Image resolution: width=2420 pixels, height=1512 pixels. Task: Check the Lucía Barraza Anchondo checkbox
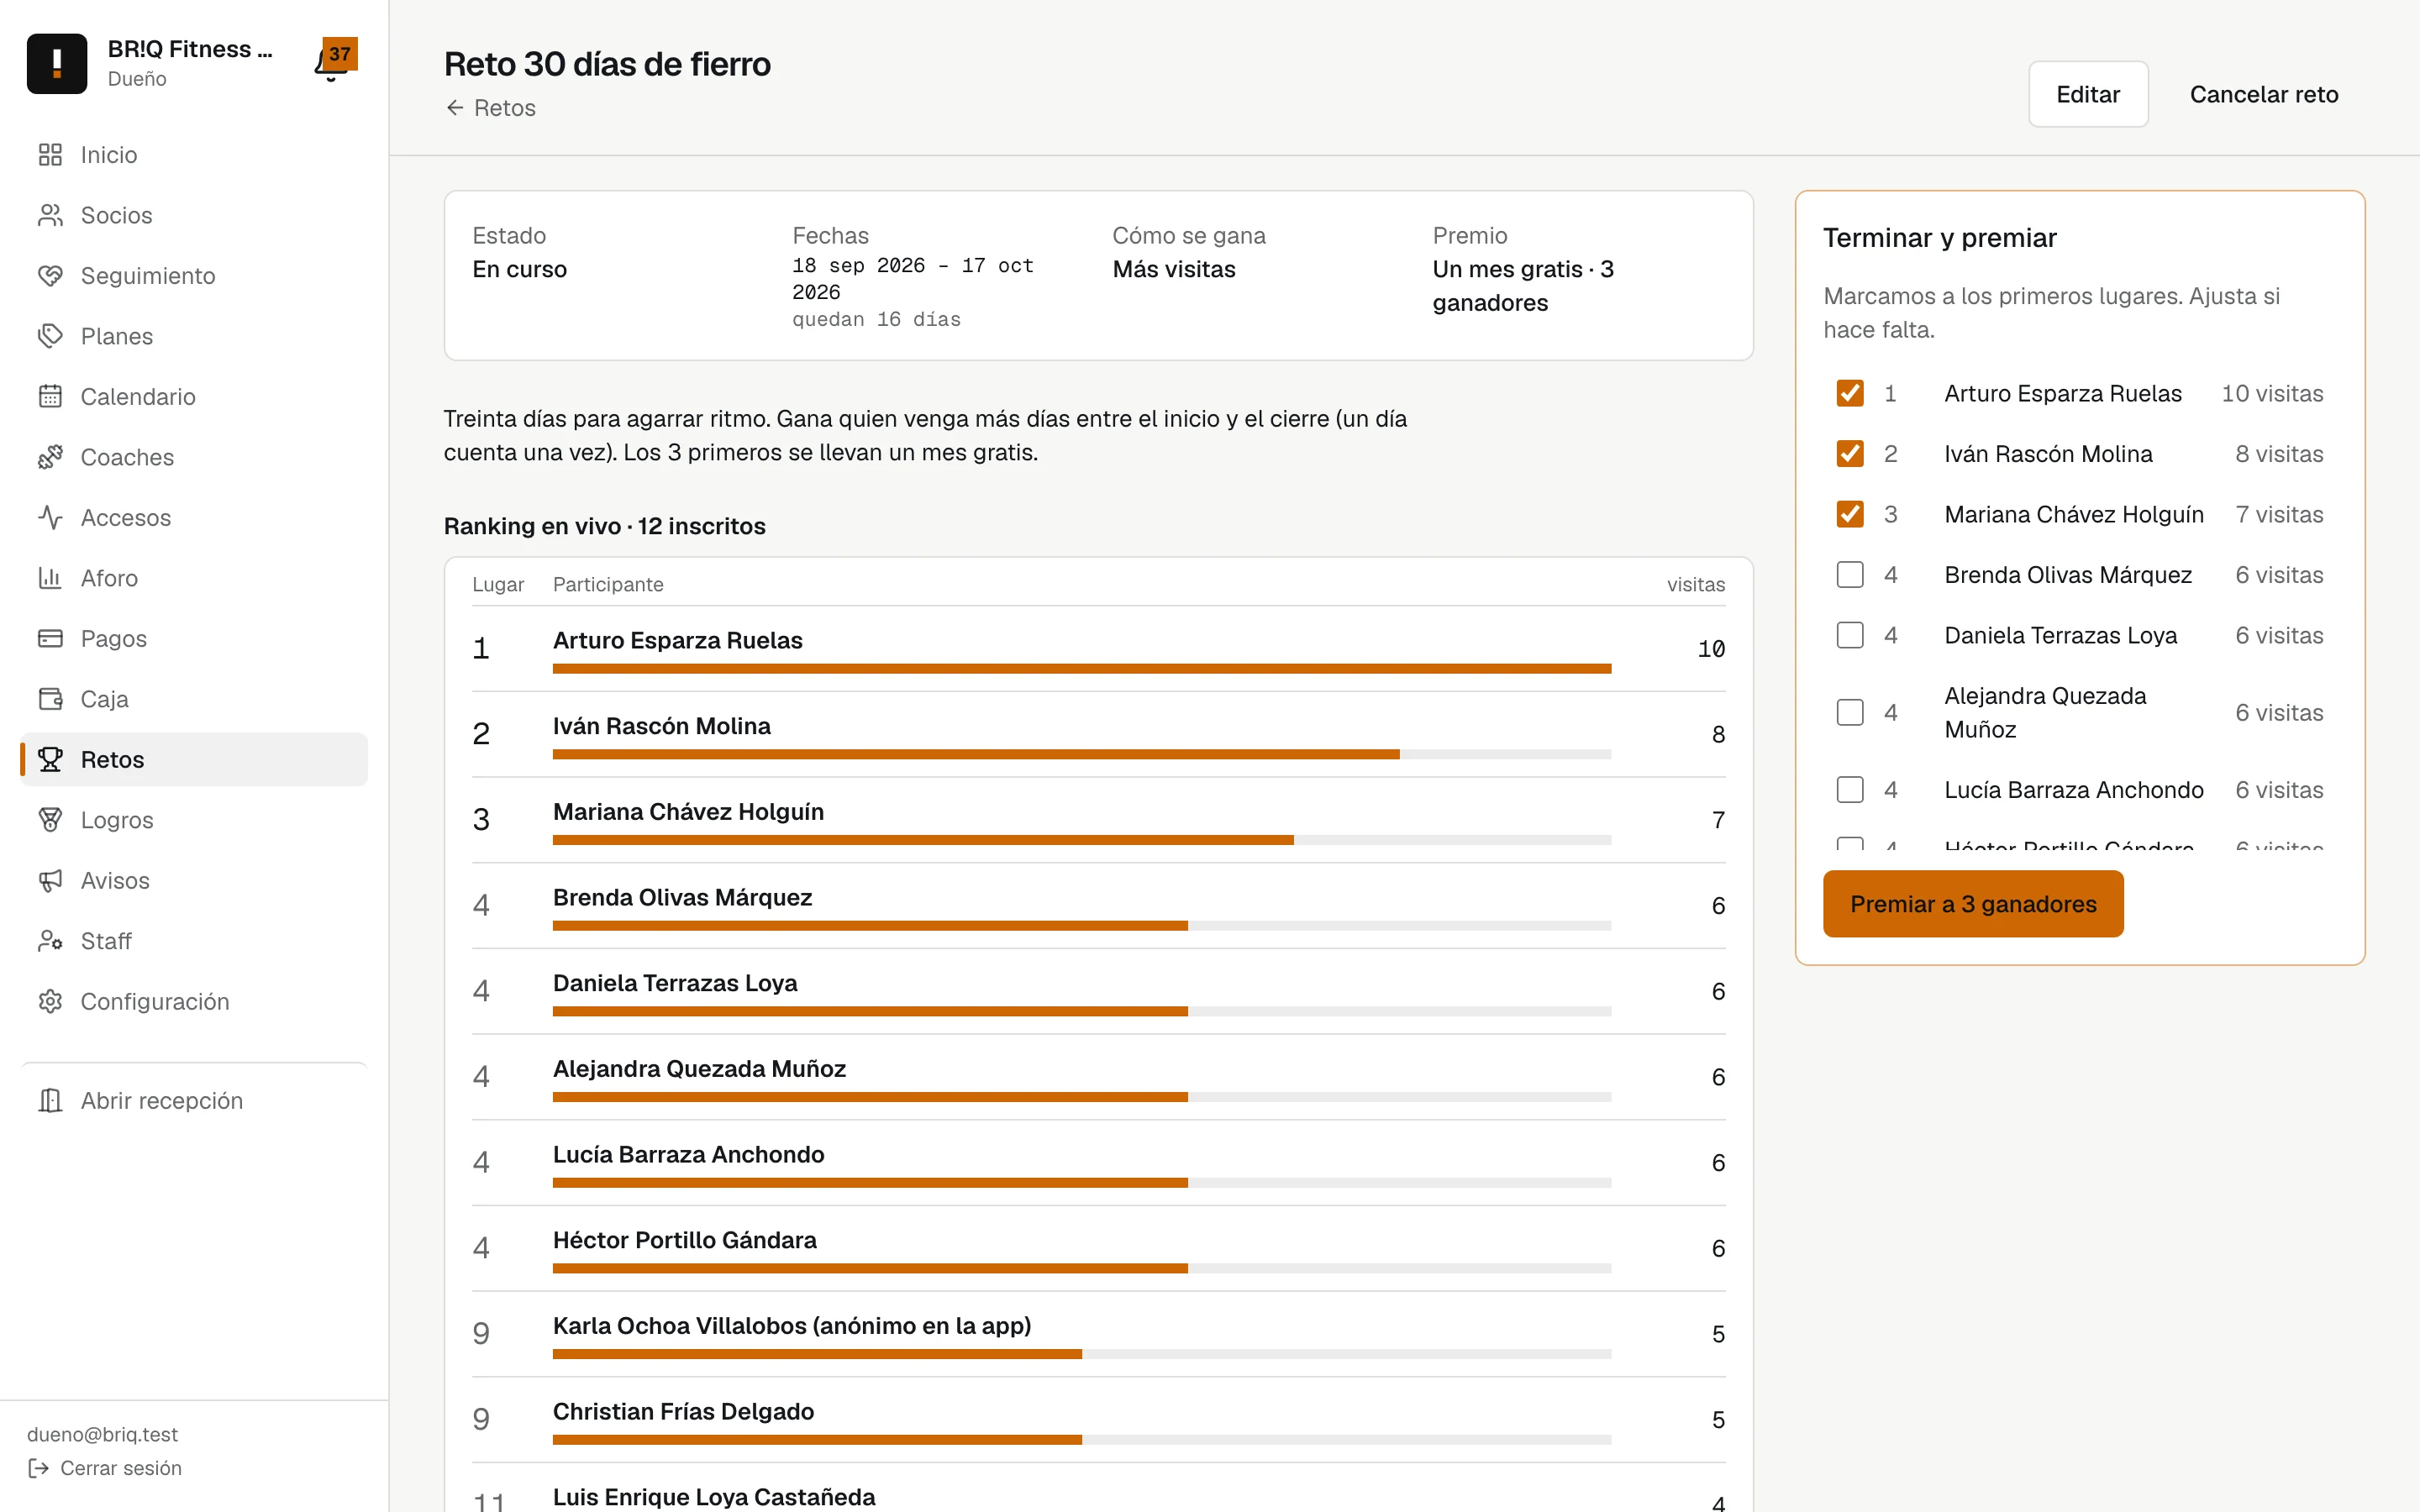coord(1850,790)
